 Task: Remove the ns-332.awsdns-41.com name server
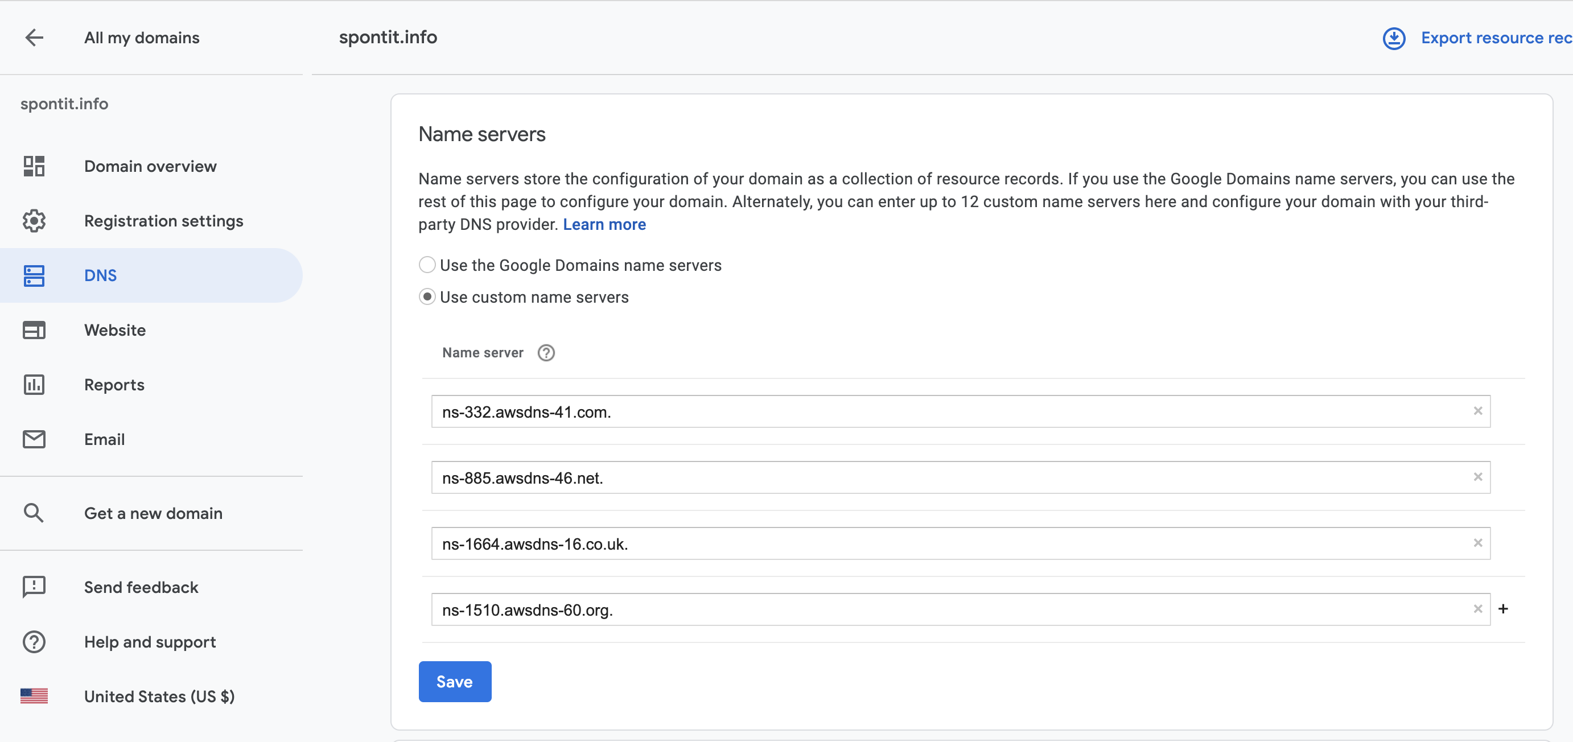coord(1478,411)
